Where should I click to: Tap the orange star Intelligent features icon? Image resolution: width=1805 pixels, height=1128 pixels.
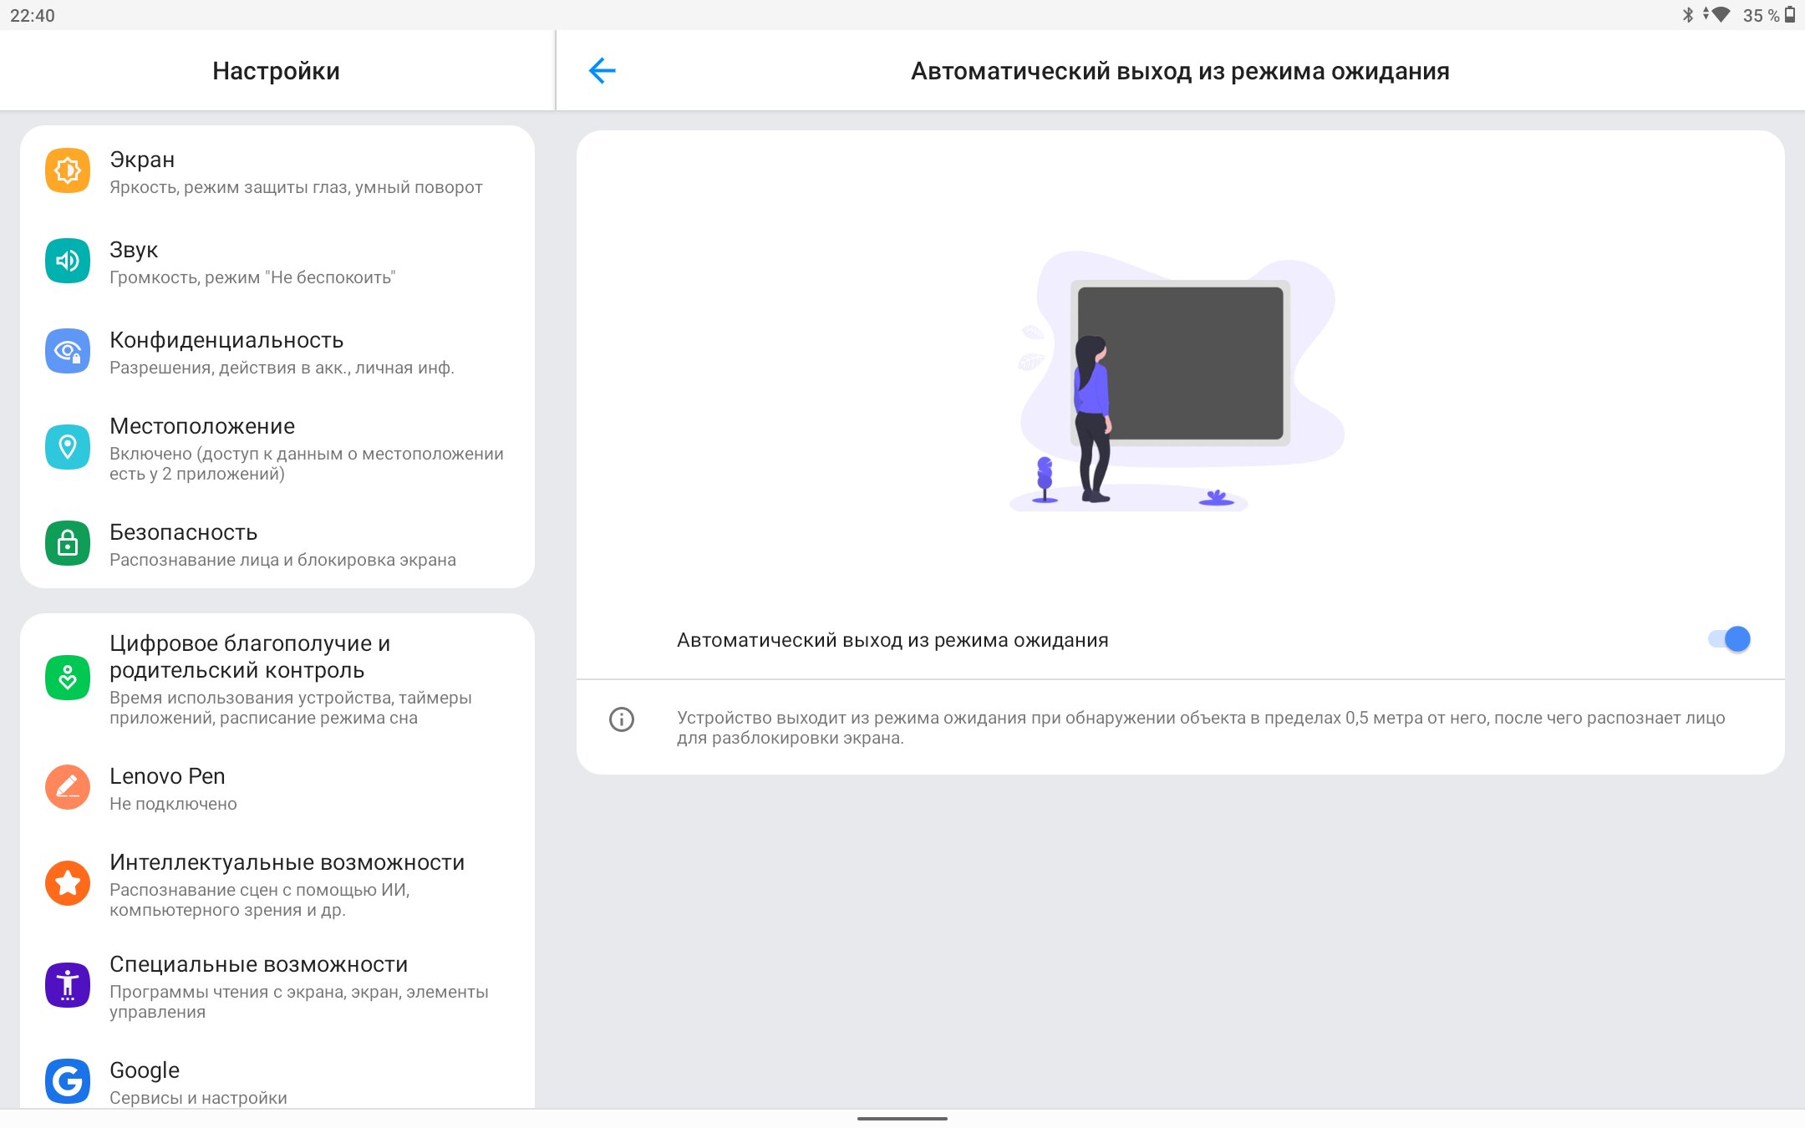point(68,884)
